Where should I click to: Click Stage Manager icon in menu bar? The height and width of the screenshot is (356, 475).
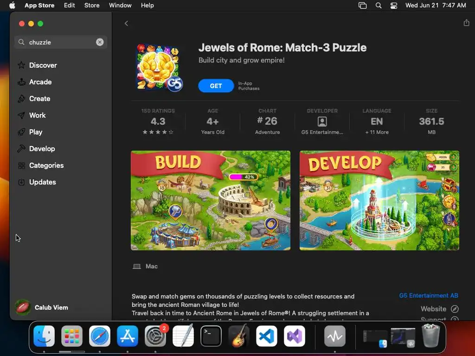(x=362, y=6)
